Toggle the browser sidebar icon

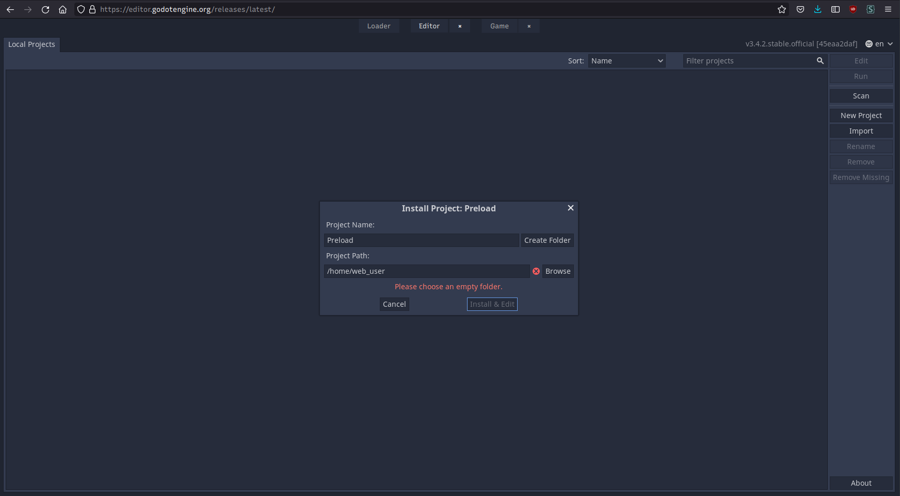(835, 9)
